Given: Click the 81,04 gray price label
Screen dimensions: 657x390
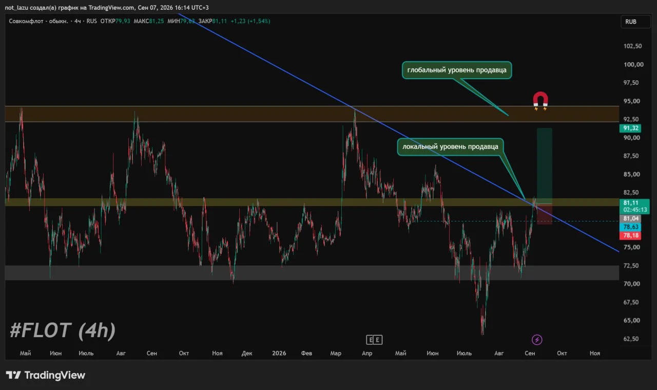Looking at the screenshot, I should pos(630,218).
